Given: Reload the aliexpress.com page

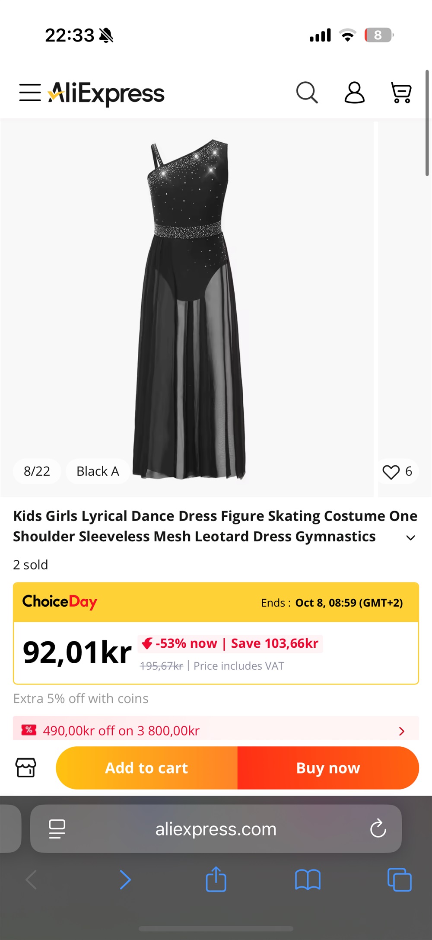Looking at the screenshot, I should click(x=378, y=828).
